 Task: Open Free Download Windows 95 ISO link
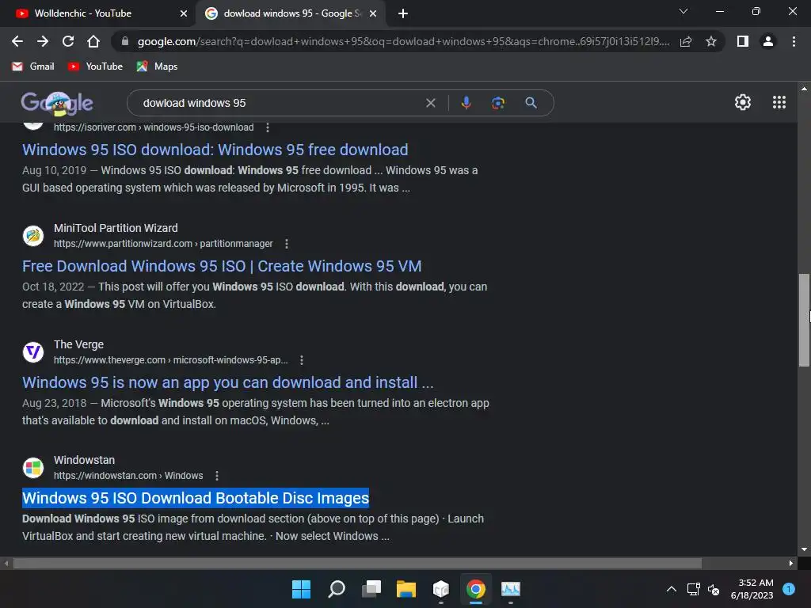click(222, 266)
